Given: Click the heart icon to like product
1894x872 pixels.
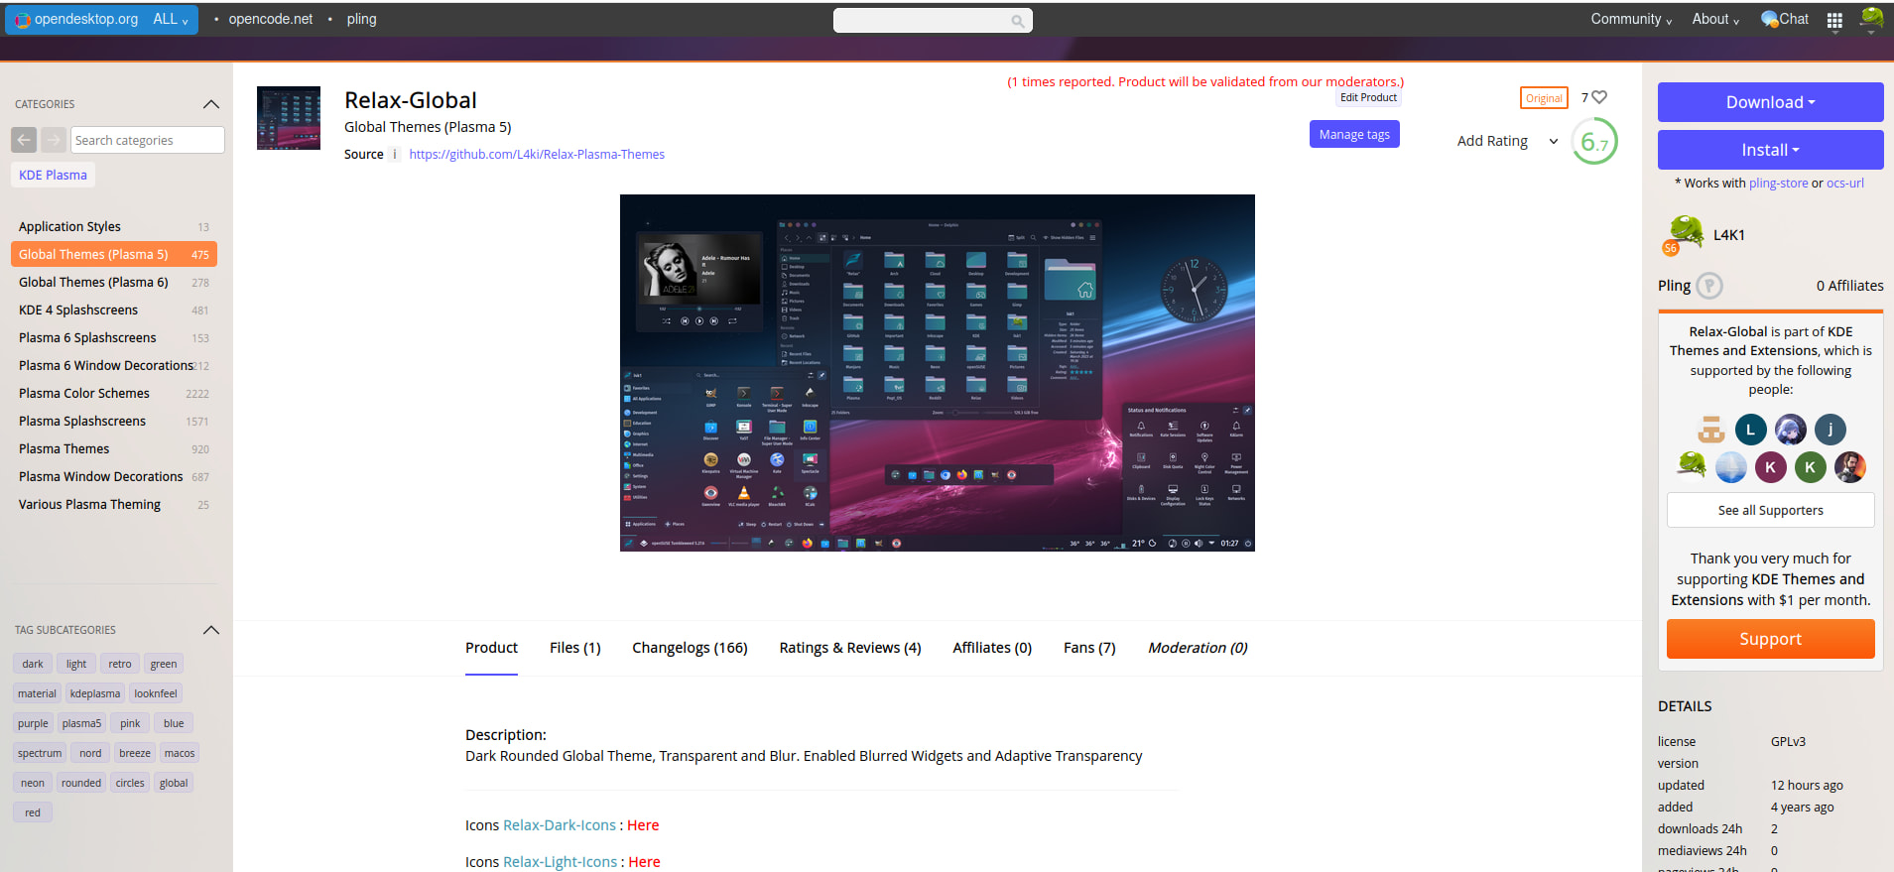Looking at the screenshot, I should [1598, 97].
